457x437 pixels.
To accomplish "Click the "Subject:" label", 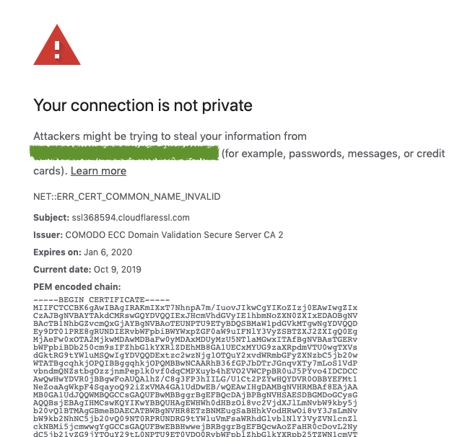I will (x=51, y=217).
